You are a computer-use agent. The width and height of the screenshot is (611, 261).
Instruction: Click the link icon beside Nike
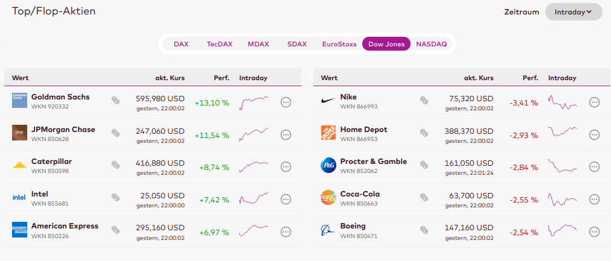[424, 99]
